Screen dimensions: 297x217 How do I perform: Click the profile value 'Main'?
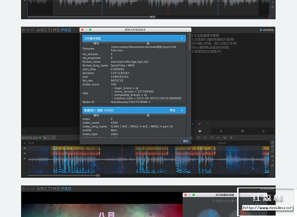click(x=114, y=130)
